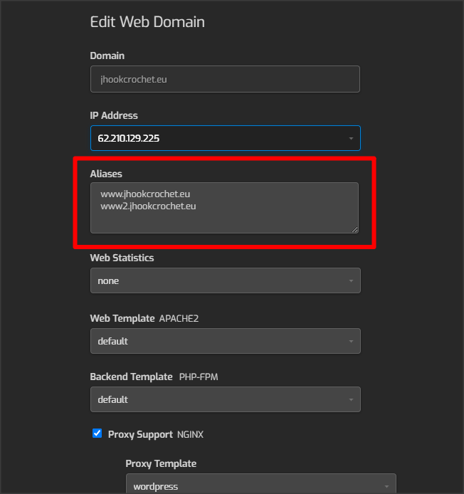Place cursor on www.jhookcrochet.eu alias line

(x=145, y=194)
